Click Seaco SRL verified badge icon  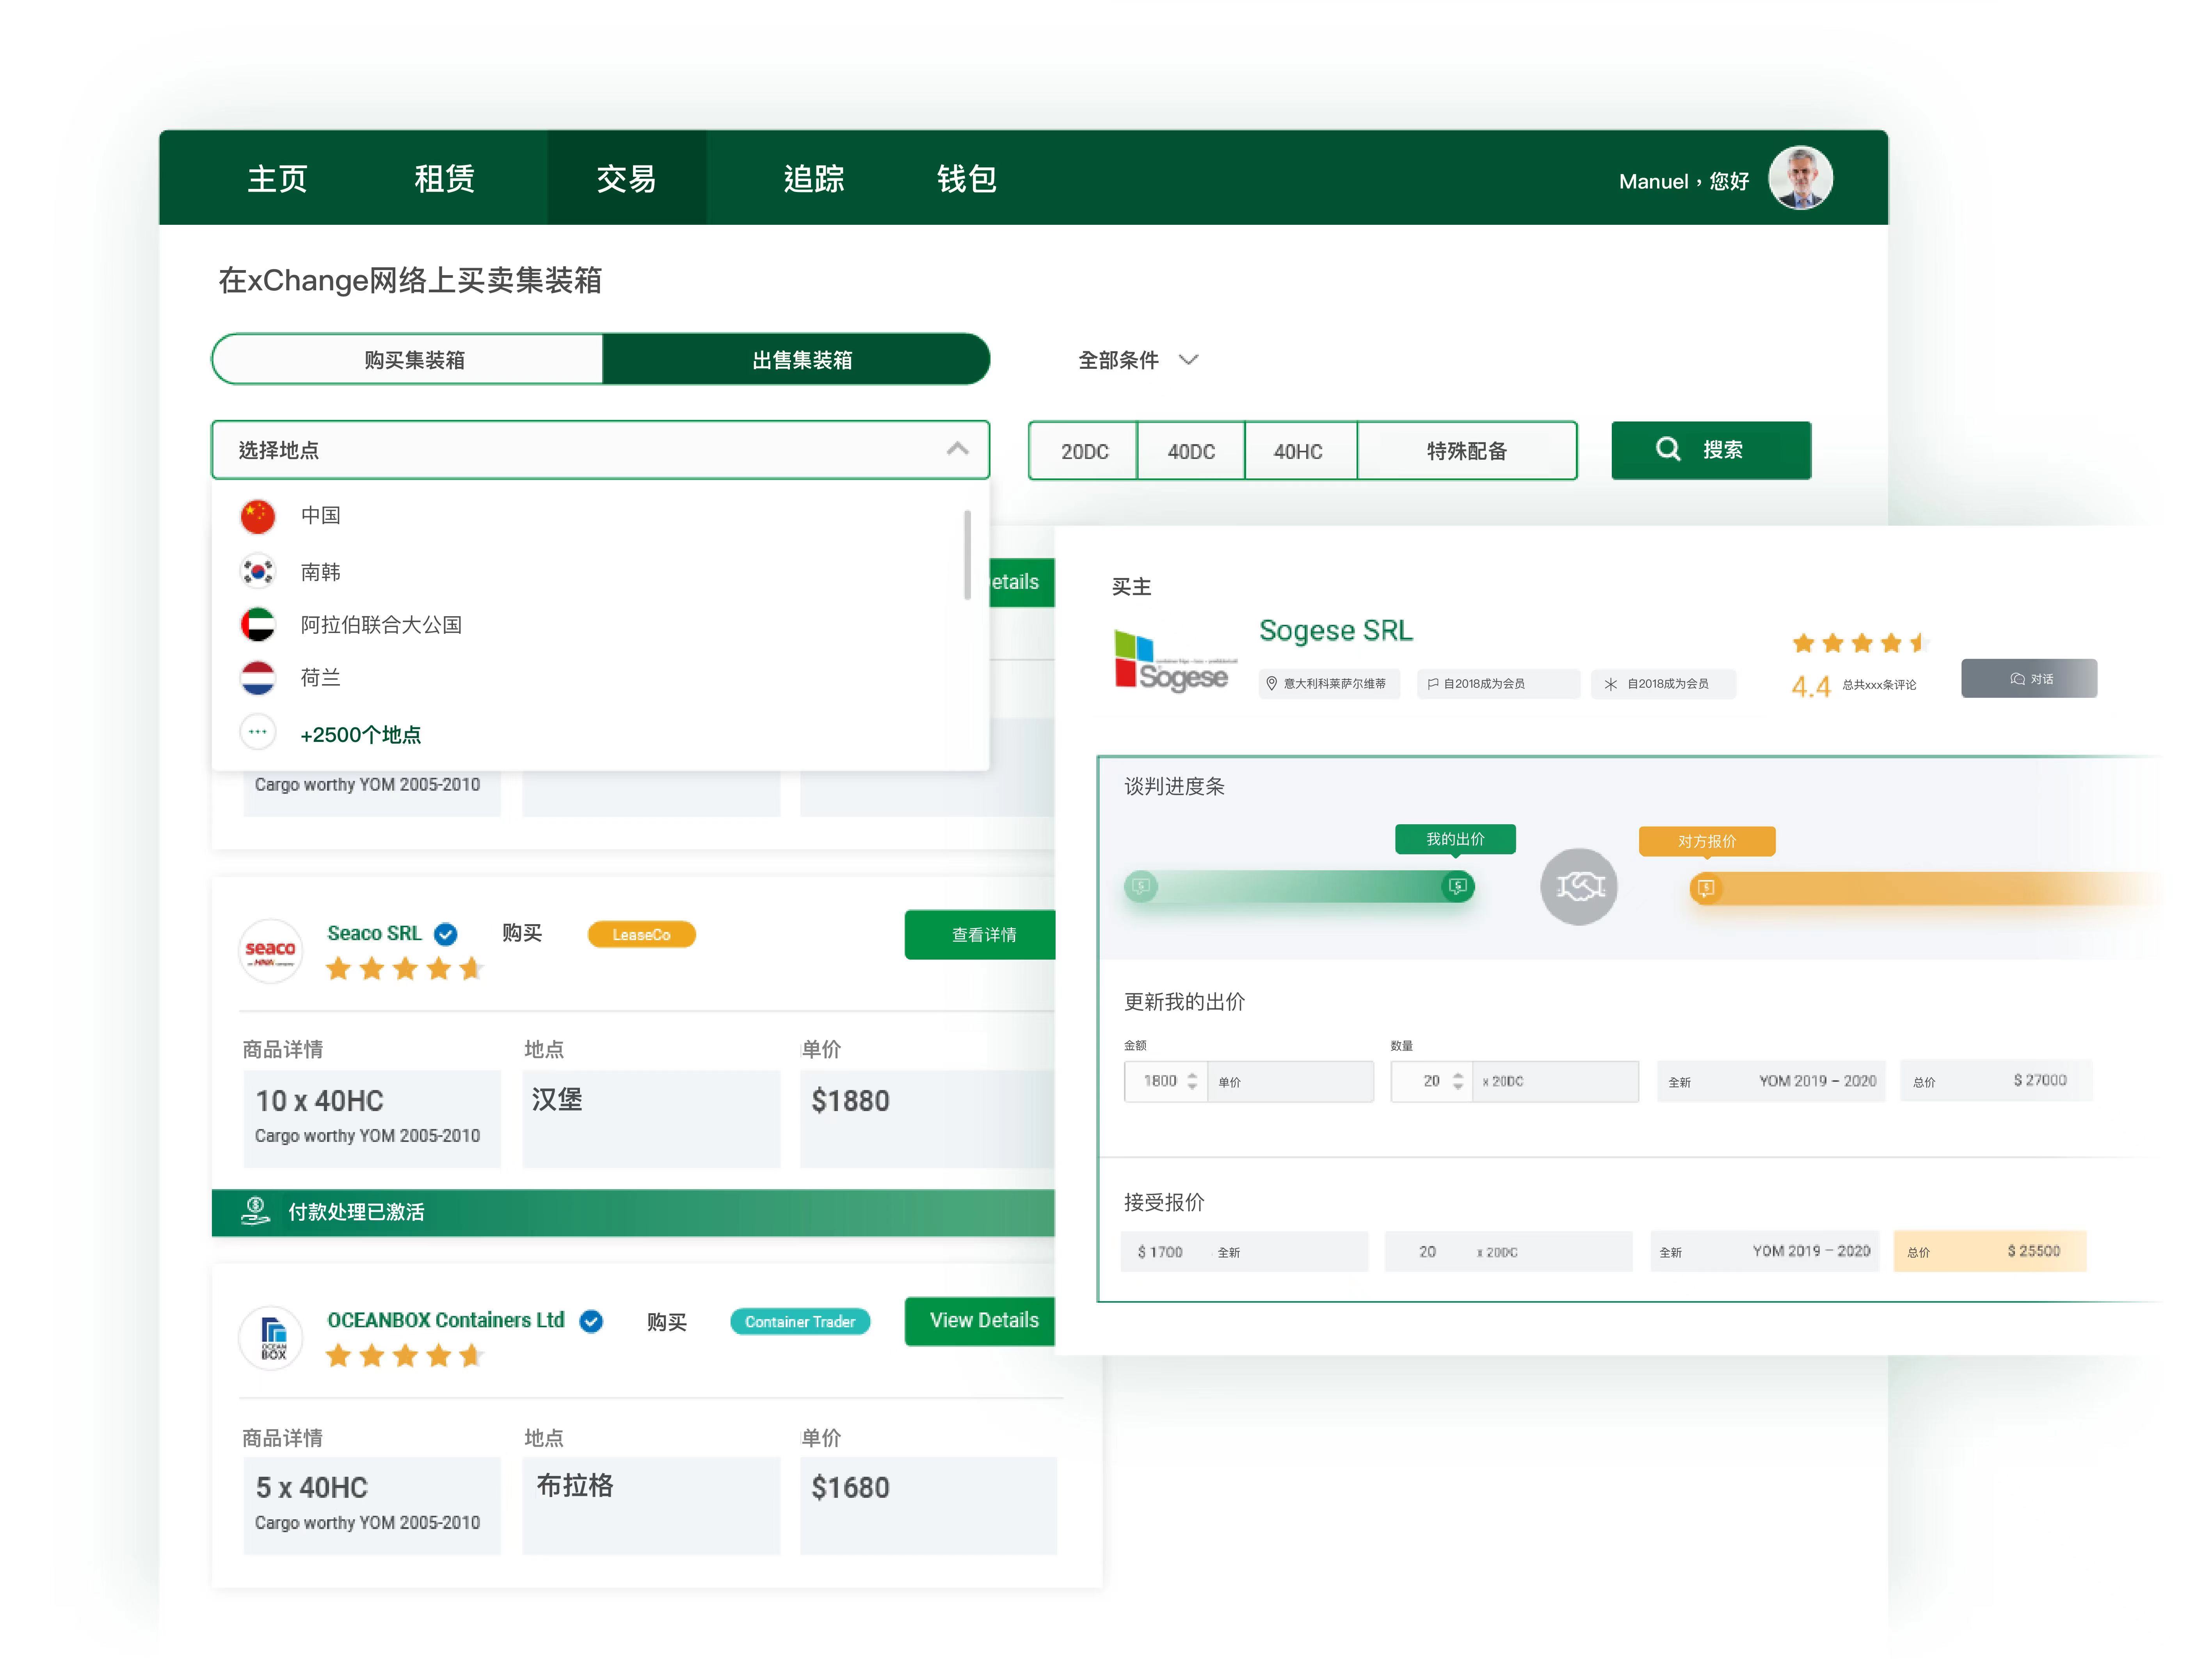pos(446,934)
